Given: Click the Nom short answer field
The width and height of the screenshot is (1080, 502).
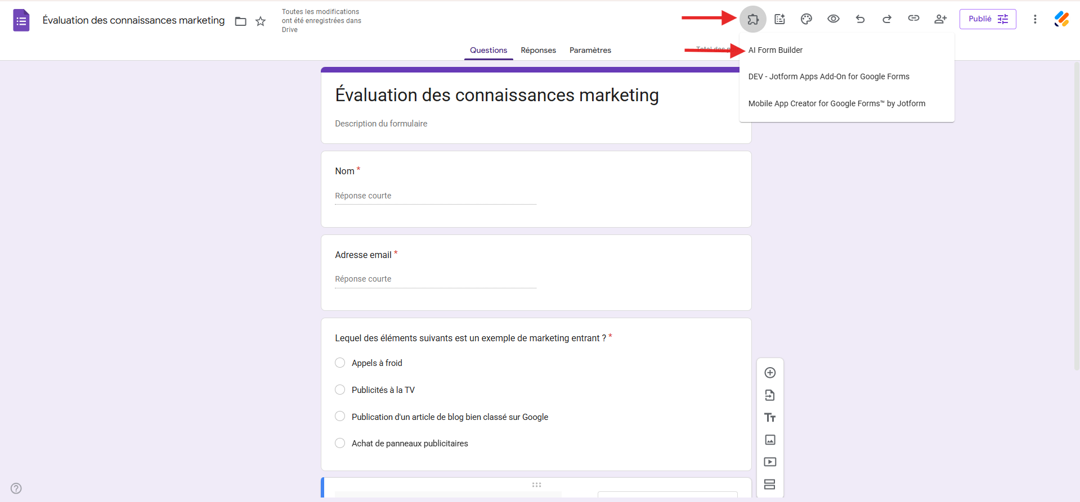Looking at the screenshot, I should click(435, 196).
